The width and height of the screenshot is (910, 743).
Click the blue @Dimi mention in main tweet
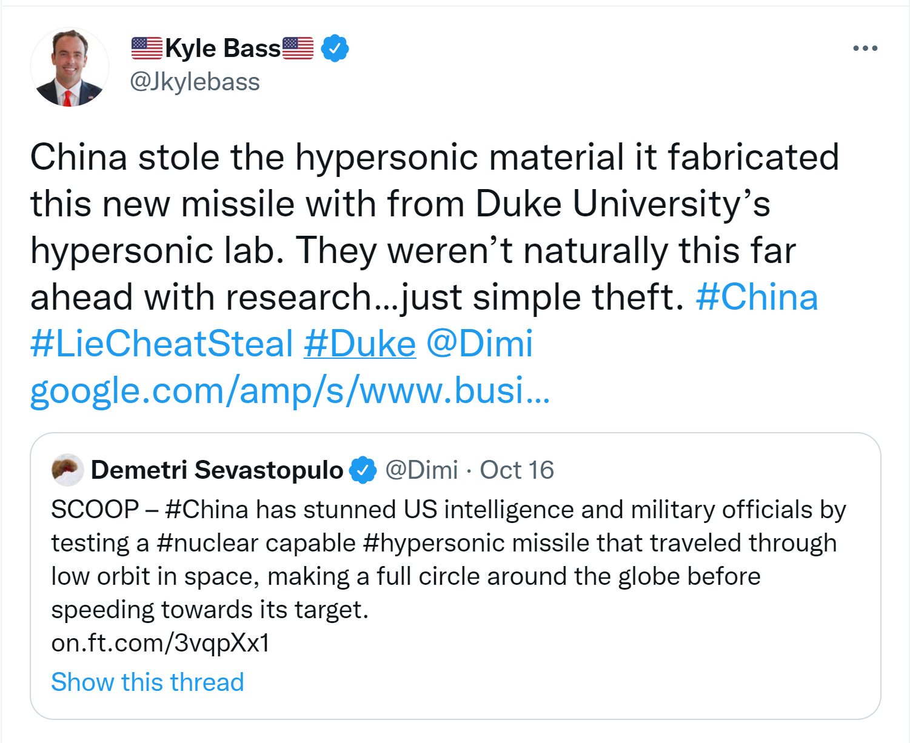click(x=480, y=344)
